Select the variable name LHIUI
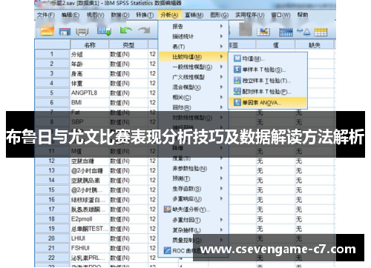The width and height of the screenshot is (371, 268). click(78, 238)
